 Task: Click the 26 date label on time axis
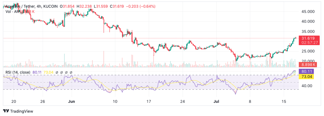click(43, 102)
